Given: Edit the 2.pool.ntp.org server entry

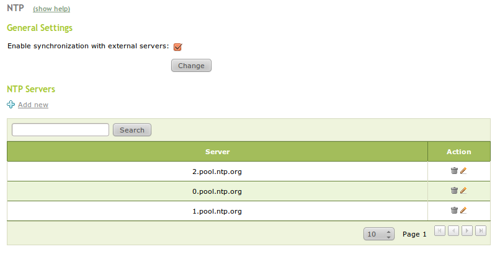Looking at the screenshot, I should pos(463,171).
